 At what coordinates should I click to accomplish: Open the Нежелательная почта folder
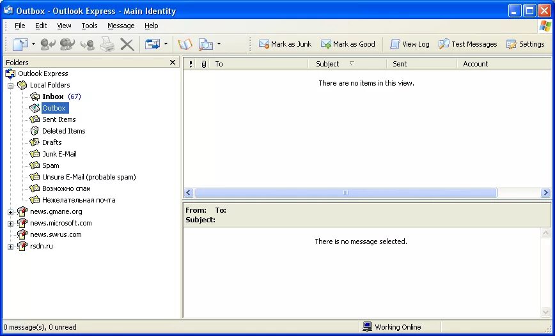[x=79, y=200]
